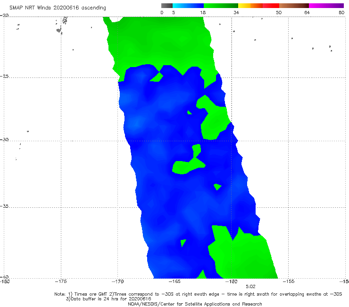Click the swath time label '5:02'
The image size is (349, 307).
(250, 287)
